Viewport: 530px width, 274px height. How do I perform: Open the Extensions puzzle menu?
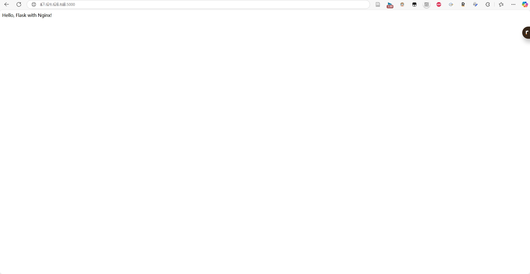pos(488,4)
